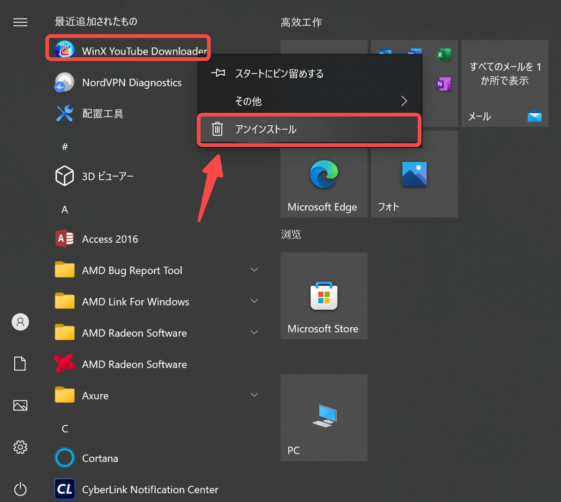Image resolution: width=561 pixels, height=502 pixels.
Task: Click the Excel icon in Office tile
Action: (x=444, y=55)
